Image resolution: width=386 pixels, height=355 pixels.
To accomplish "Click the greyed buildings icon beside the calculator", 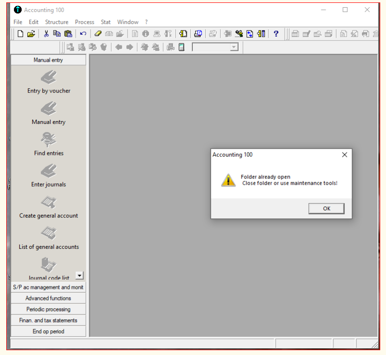I will pos(171,47).
